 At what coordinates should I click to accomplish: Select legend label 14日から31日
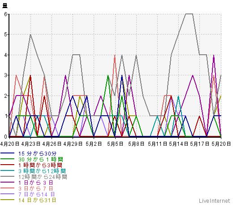[37, 200]
